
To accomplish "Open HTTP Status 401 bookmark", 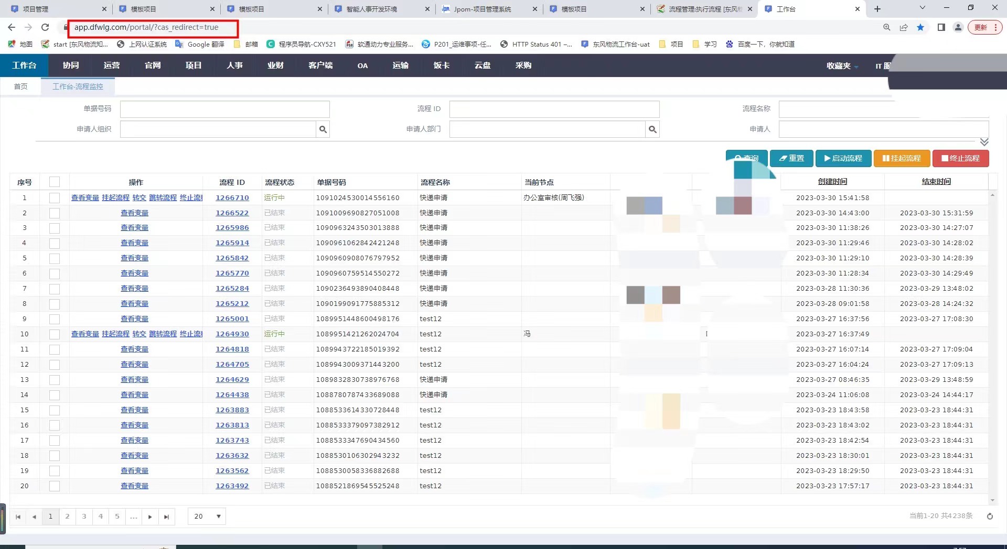I will 536,44.
